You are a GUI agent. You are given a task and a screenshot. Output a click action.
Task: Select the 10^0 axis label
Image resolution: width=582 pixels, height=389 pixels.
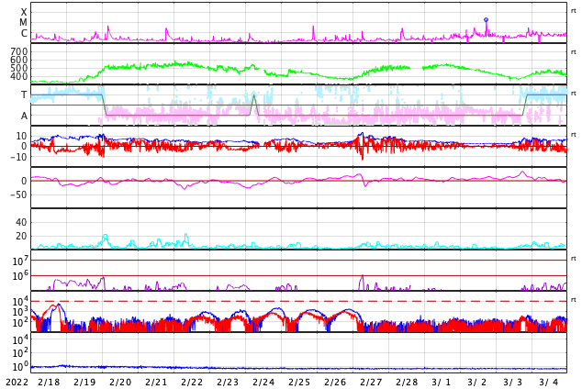tap(20, 367)
